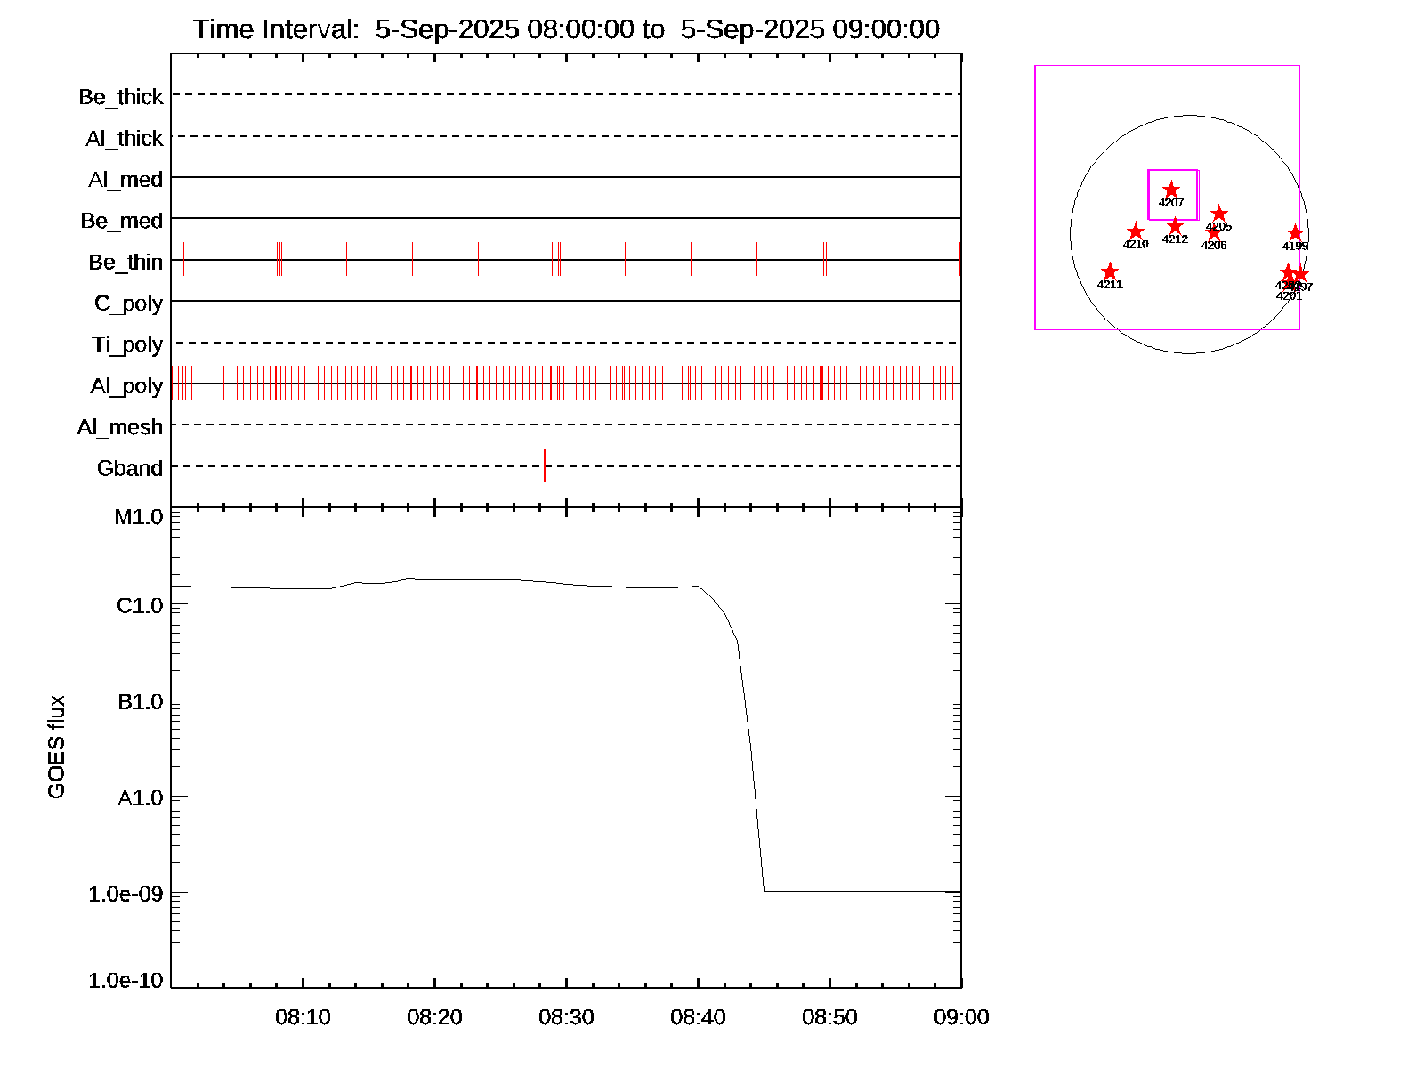Select the star for active region 4212

coord(1175,226)
